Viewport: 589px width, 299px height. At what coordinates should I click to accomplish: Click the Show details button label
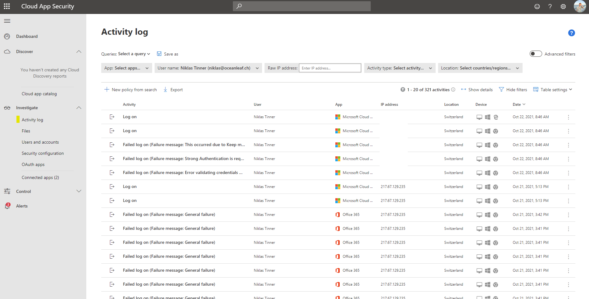[480, 90]
